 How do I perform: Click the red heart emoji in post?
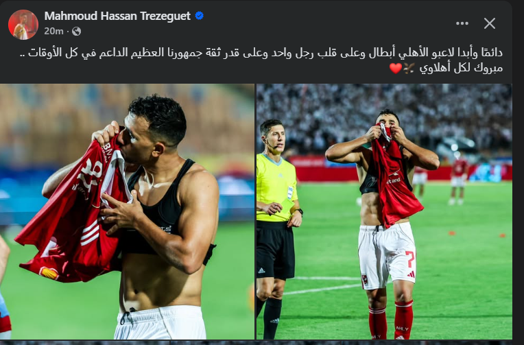click(396, 68)
